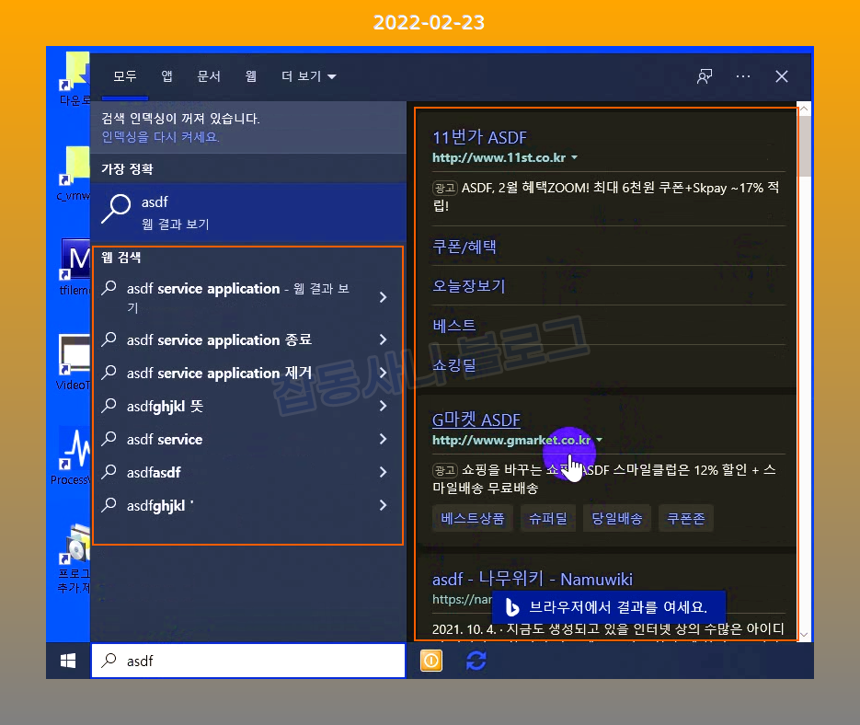860x725 pixels.
Task: Click the Bing logo in browser banner
Action: (511, 607)
